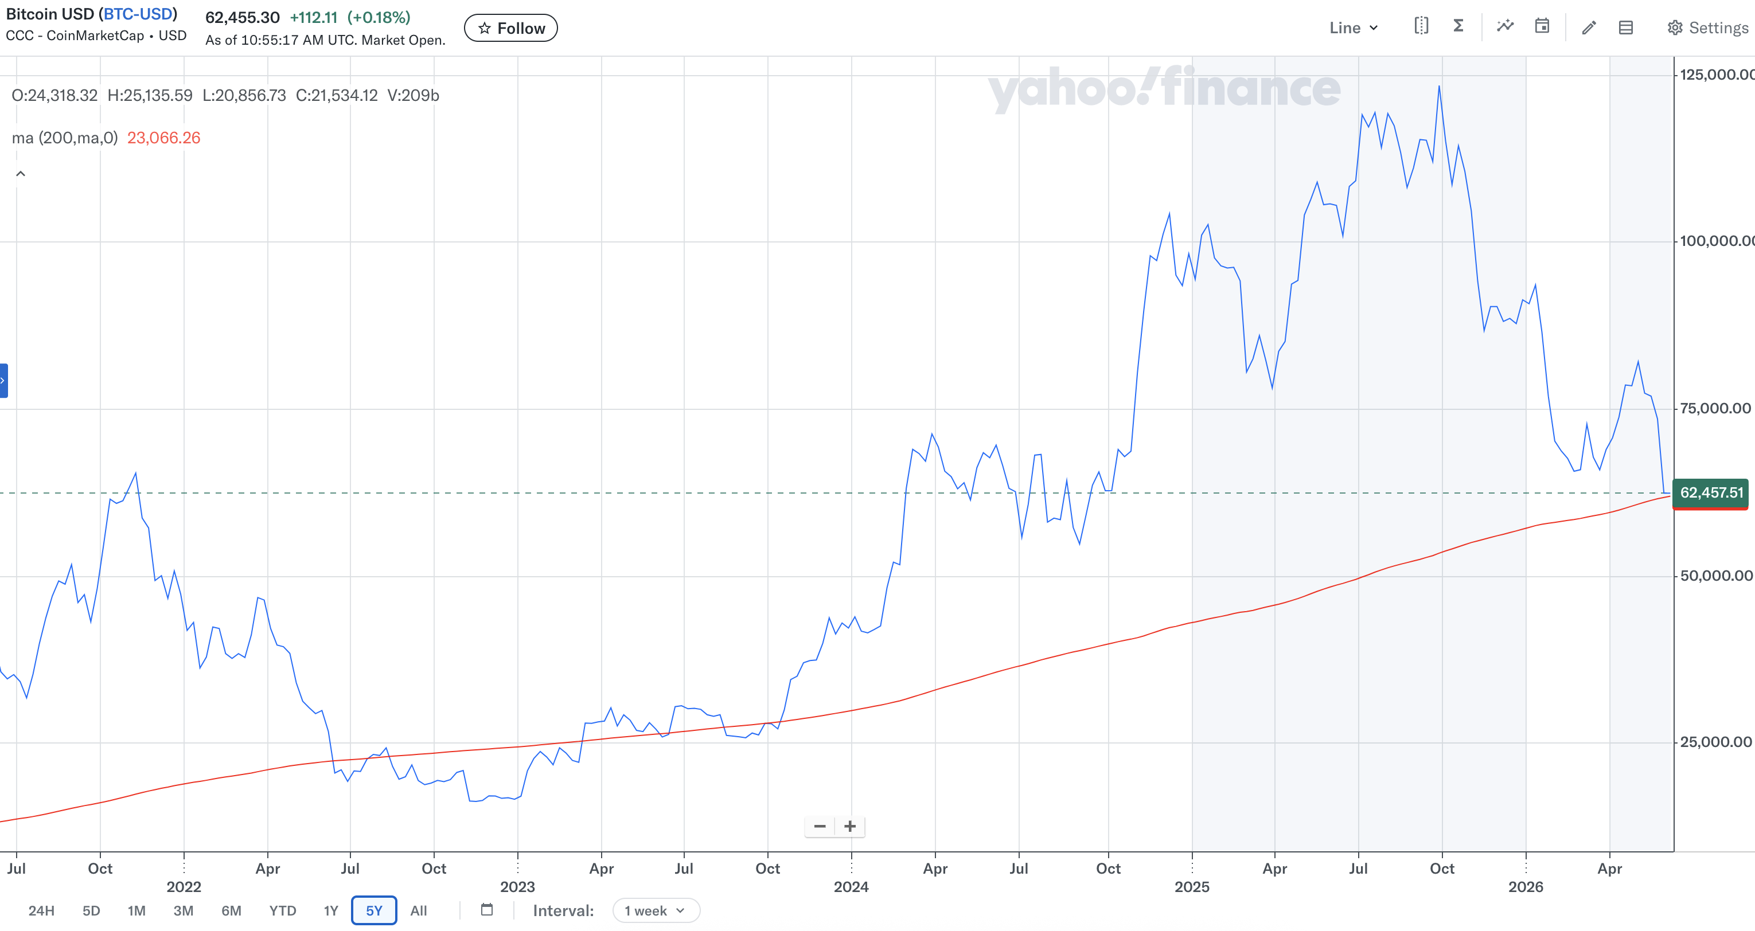The image size is (1755, 931).
Task: Open the comparison crosshair icon
Action: (1421, 26)
